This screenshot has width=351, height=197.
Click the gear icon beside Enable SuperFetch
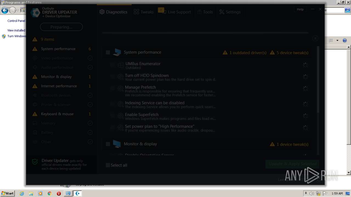coord(120,116)
